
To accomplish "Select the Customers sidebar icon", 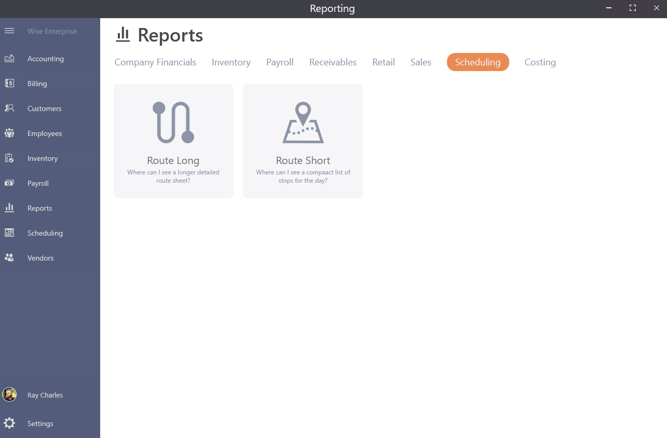I will pos(9,108).
